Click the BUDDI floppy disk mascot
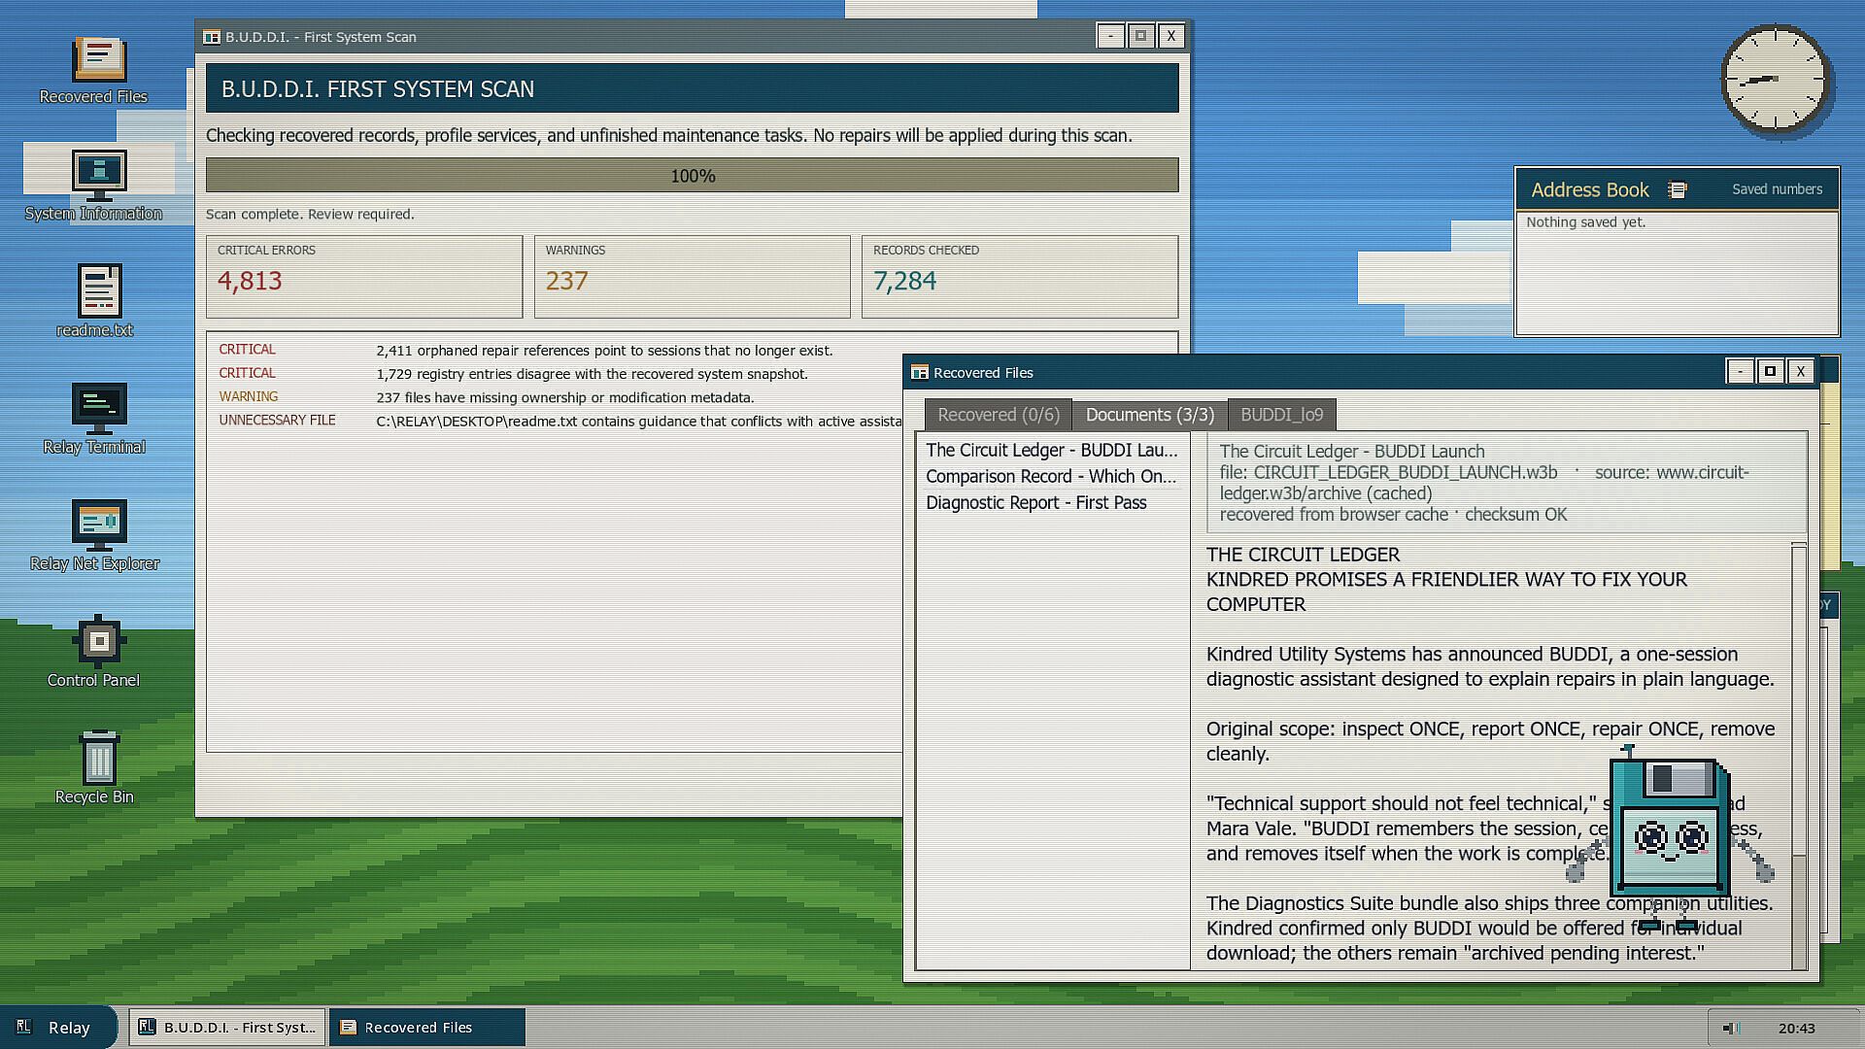This screenshot has height=1049, width=1865. tap(1670, 837)
